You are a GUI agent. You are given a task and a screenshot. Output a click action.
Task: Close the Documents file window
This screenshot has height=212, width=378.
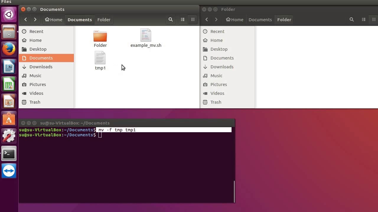coord(23,9)
